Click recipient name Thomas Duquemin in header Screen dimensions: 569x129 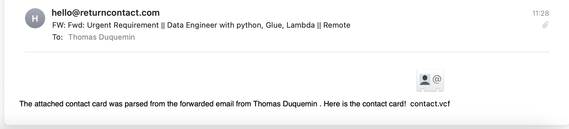tap(101, 37)
